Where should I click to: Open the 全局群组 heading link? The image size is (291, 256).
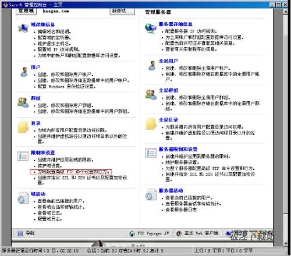(168, 90)
